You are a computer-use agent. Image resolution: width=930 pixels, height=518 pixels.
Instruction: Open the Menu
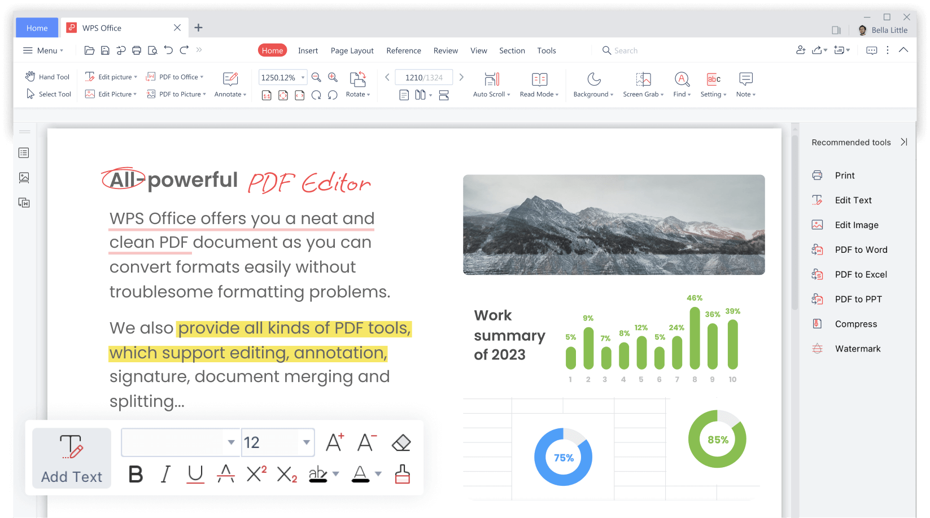click(x=42, y=50)
